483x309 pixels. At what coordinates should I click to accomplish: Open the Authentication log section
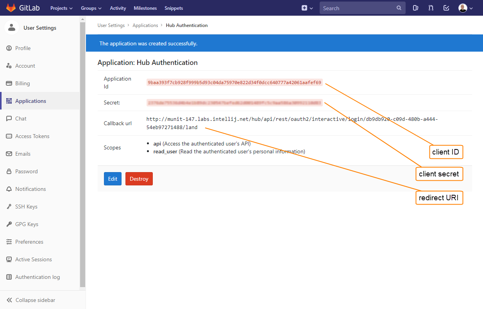(x=37, y=277)
